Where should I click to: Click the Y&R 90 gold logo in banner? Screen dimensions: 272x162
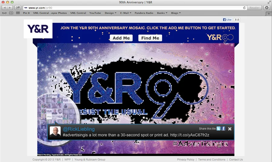tap(220, 38)
